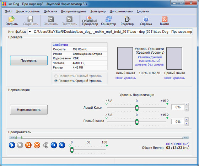199x166 pixels.
Task: Start playback with the blue play button
Action: point(12,145)
